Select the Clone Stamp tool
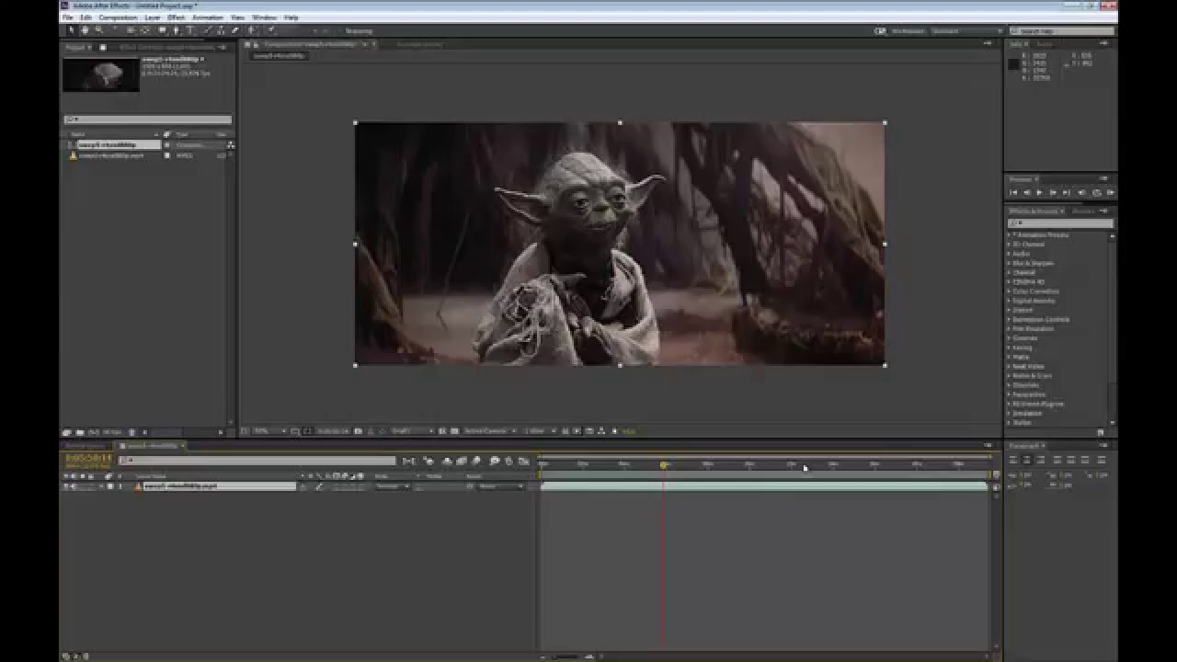1177x662 pixels. coord(221,30)
